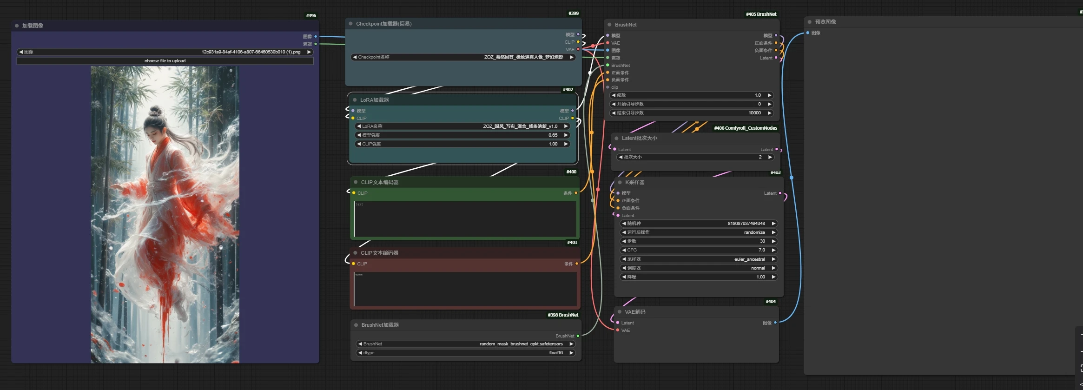
Task: Toggle collapse of the Checkpoint加载器 node
Action: tap(350, 24)
